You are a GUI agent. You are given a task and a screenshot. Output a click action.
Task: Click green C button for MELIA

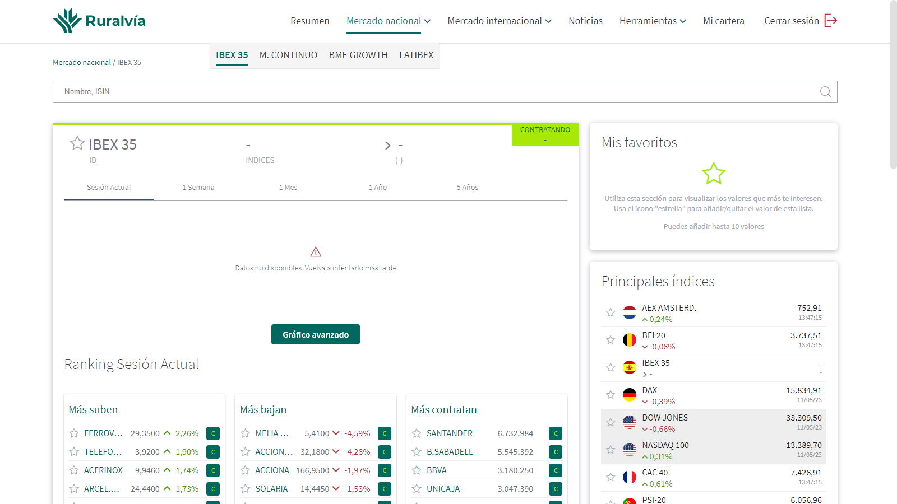click(385, 433)
